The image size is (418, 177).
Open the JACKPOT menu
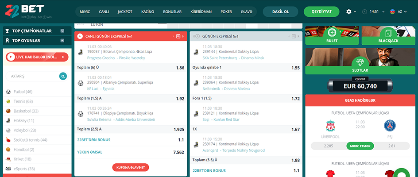click(125, 12)
